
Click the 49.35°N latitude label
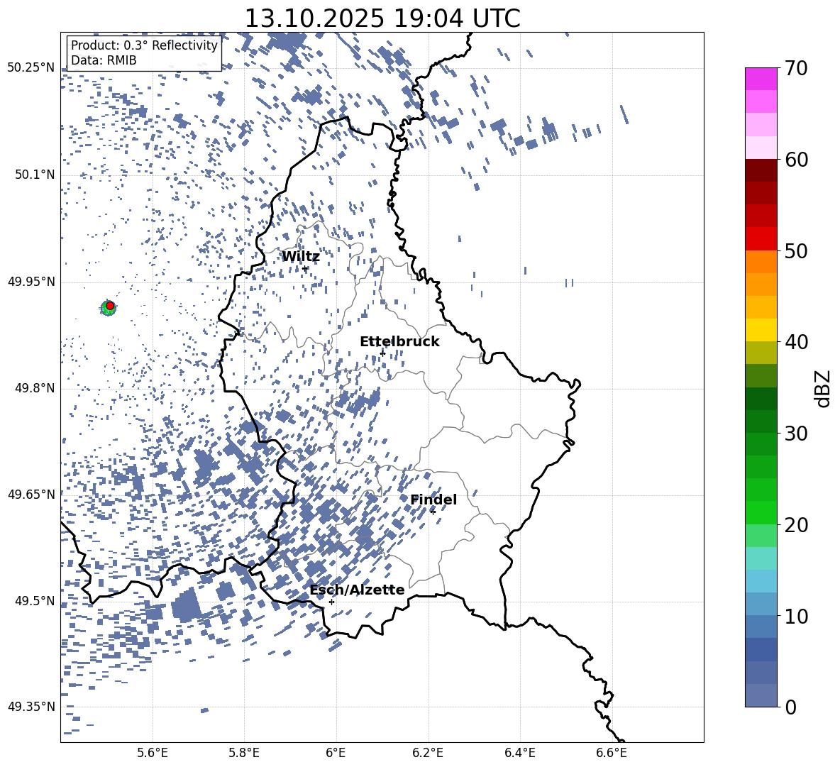(x=31, y=707)
